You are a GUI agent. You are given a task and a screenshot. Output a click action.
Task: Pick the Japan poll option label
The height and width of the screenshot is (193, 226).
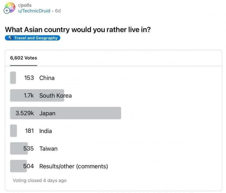pos(47,113)
